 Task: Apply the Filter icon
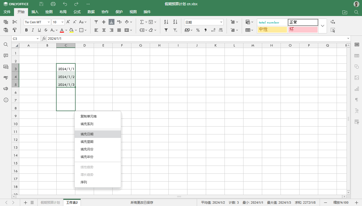(x=166, y=30)
